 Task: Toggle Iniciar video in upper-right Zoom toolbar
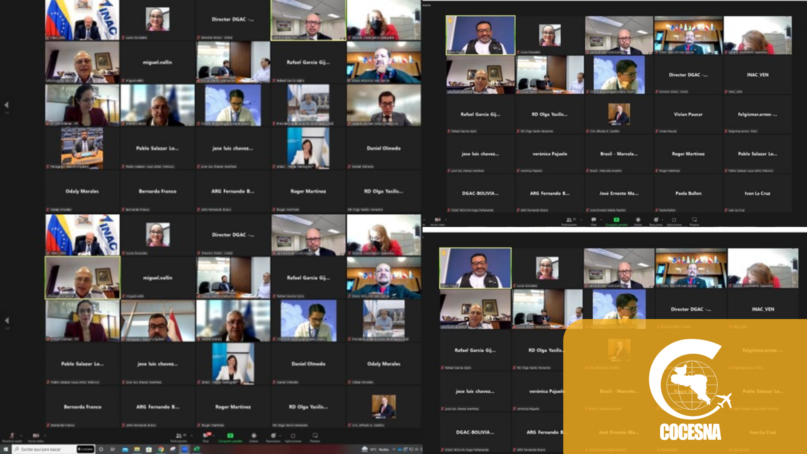coord(438,220)
